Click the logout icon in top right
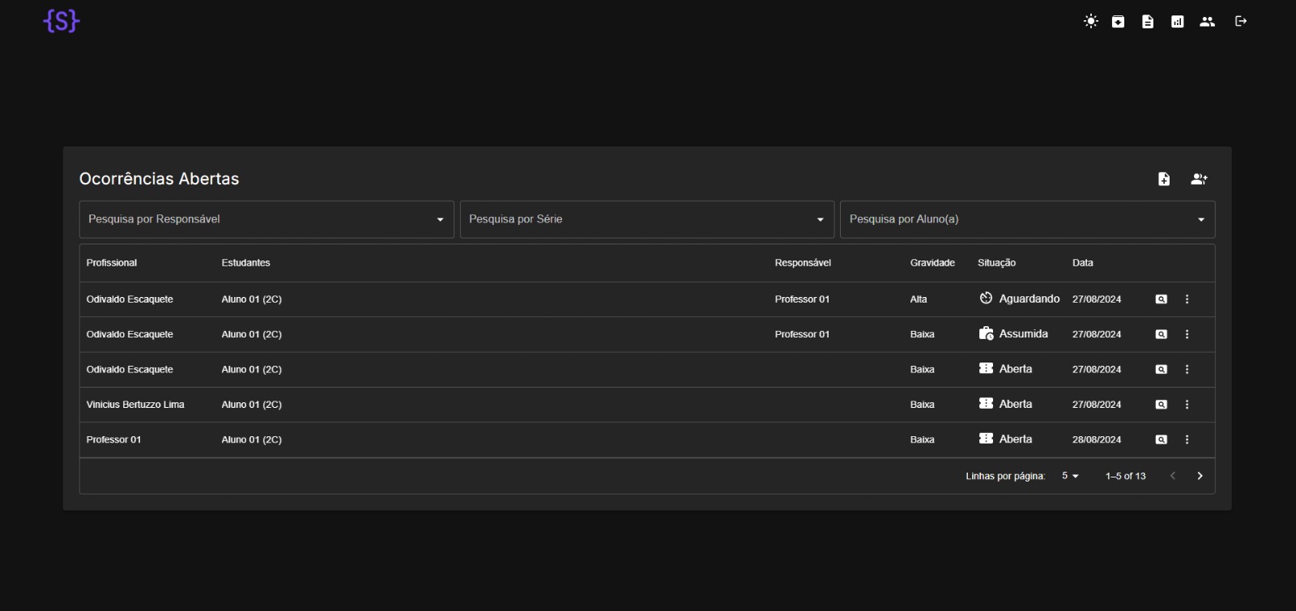This screenshot has width=1296, height=611. pos(1240,22)
